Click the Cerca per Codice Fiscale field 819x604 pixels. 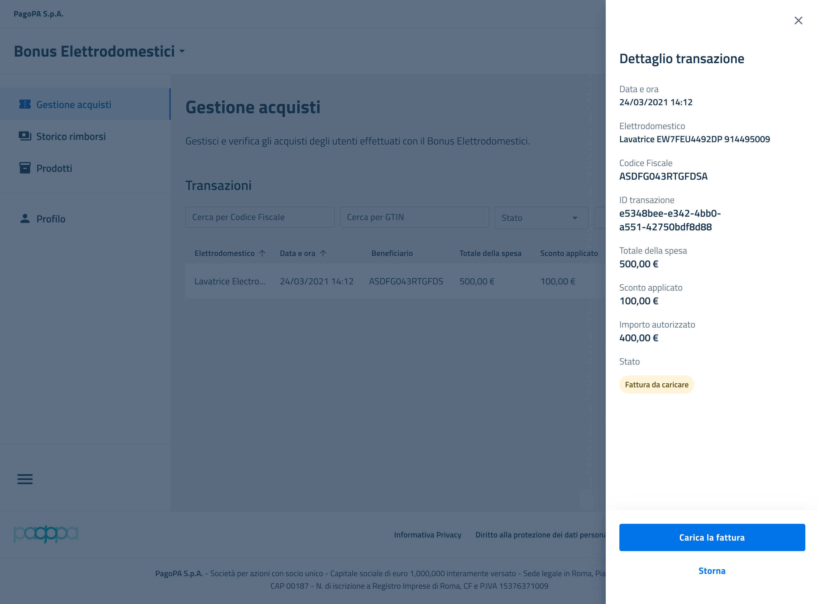coord(260,217)
